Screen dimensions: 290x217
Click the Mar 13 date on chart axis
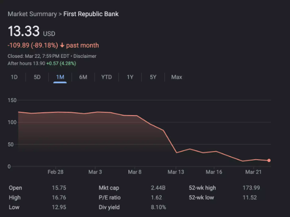[x=175, y=172]
